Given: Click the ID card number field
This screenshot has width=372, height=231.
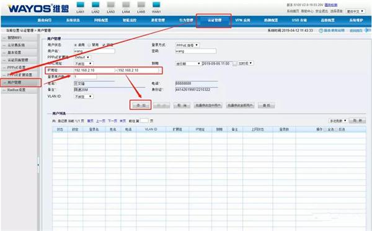Looking at the screenshot, I should point(197,89).
